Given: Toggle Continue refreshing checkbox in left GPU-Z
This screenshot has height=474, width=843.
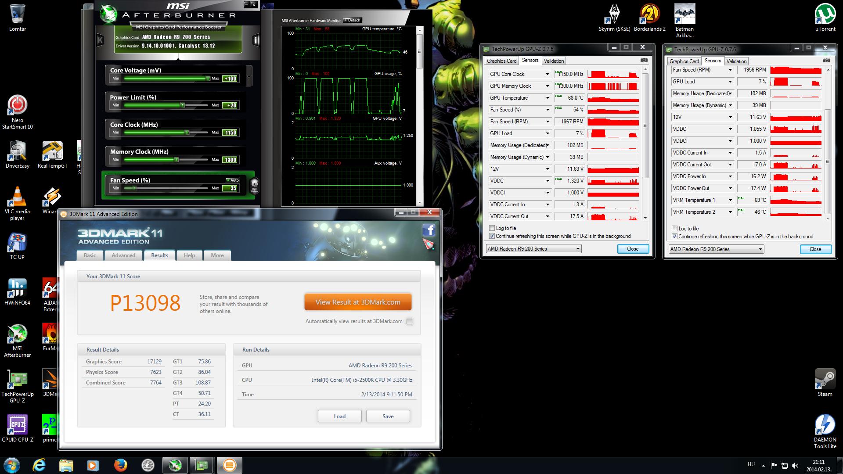Looking at the screenshot, I should pyautogui.click(x=492, y=236).
